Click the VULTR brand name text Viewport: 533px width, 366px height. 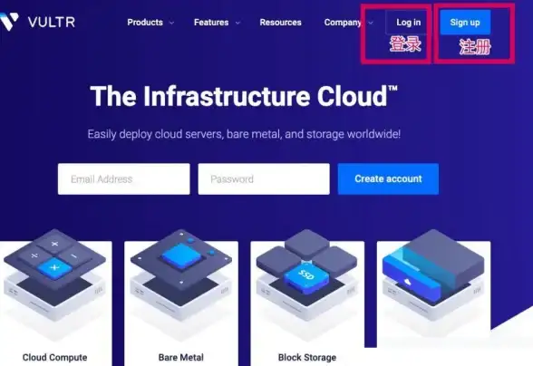[x=52, y=23]
